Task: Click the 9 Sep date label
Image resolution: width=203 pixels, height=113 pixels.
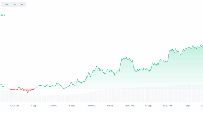Action: 110,105
